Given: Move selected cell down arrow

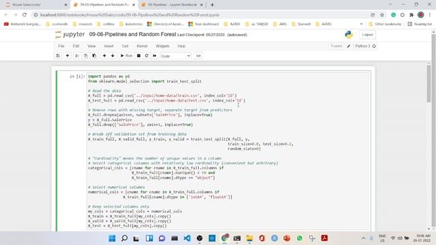Looking at the screenshot, I should [x=112, y=56].
